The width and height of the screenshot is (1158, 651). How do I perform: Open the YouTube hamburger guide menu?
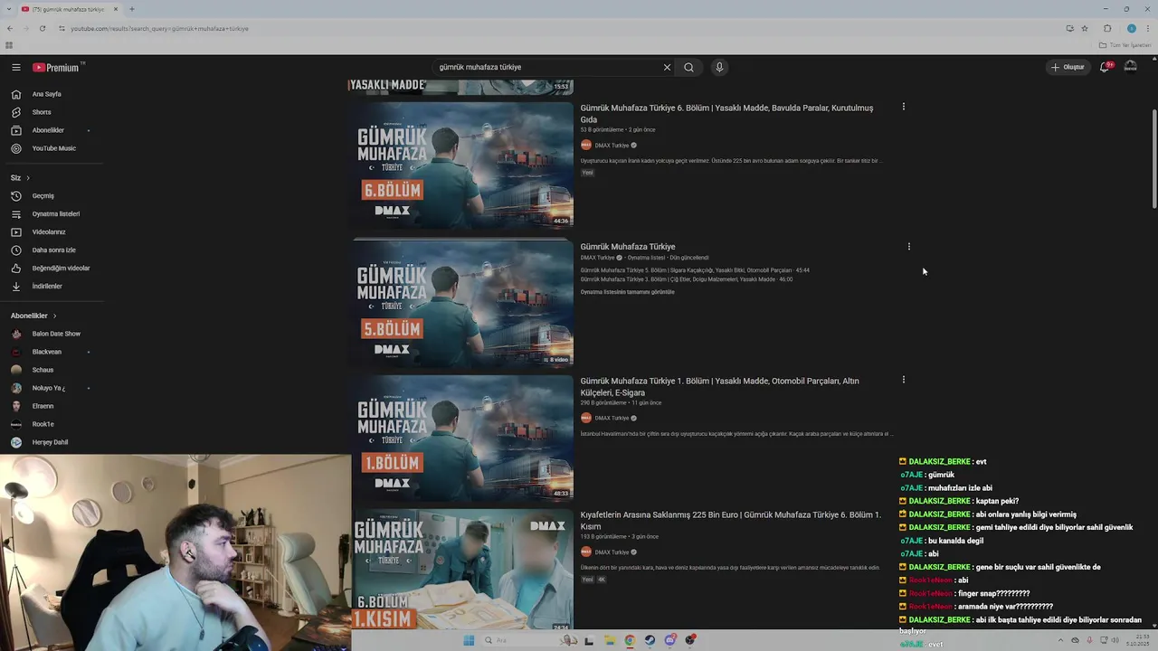[16, 67]
